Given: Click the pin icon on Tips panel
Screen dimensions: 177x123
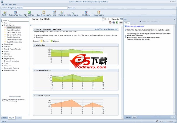Looking at the screenshot, I should 175,19.
